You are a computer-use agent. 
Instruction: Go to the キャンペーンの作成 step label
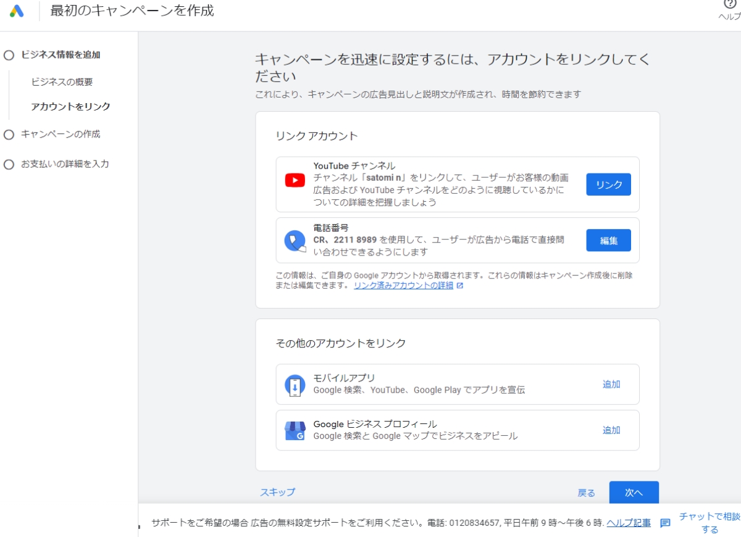tap(61, 134)
